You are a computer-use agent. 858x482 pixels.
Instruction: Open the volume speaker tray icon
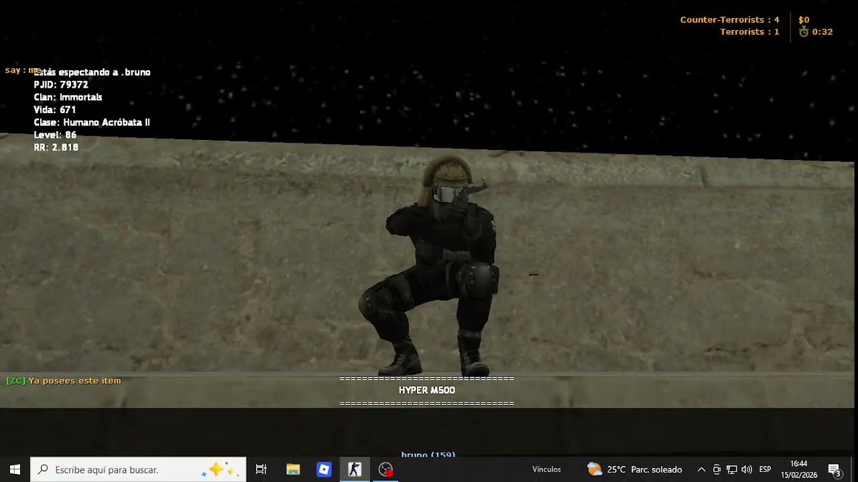tap(746, 469)
